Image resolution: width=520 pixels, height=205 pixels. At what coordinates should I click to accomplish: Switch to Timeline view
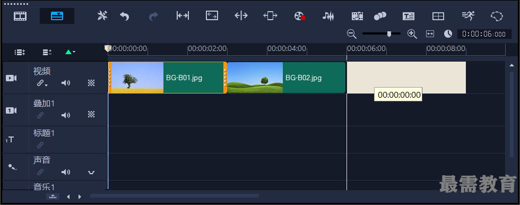point(57,16)
